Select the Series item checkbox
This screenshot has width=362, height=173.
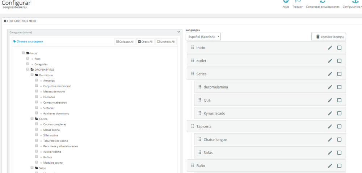pos(340,74)
